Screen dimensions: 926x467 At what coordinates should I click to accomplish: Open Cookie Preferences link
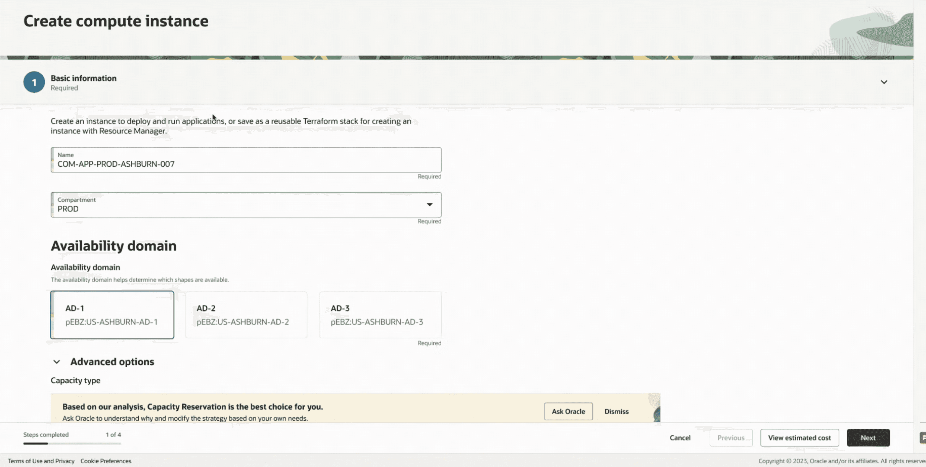(x=106, y=461)
